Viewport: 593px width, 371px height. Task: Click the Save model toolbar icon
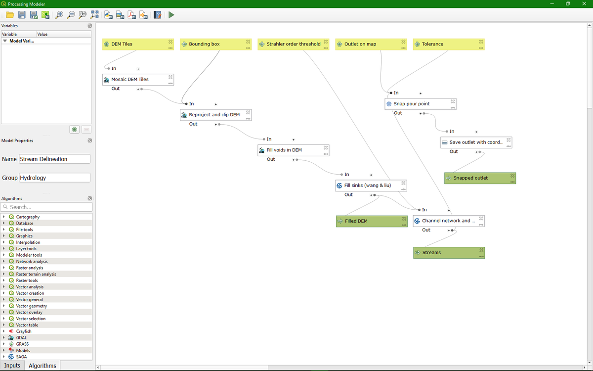[22, 15]
